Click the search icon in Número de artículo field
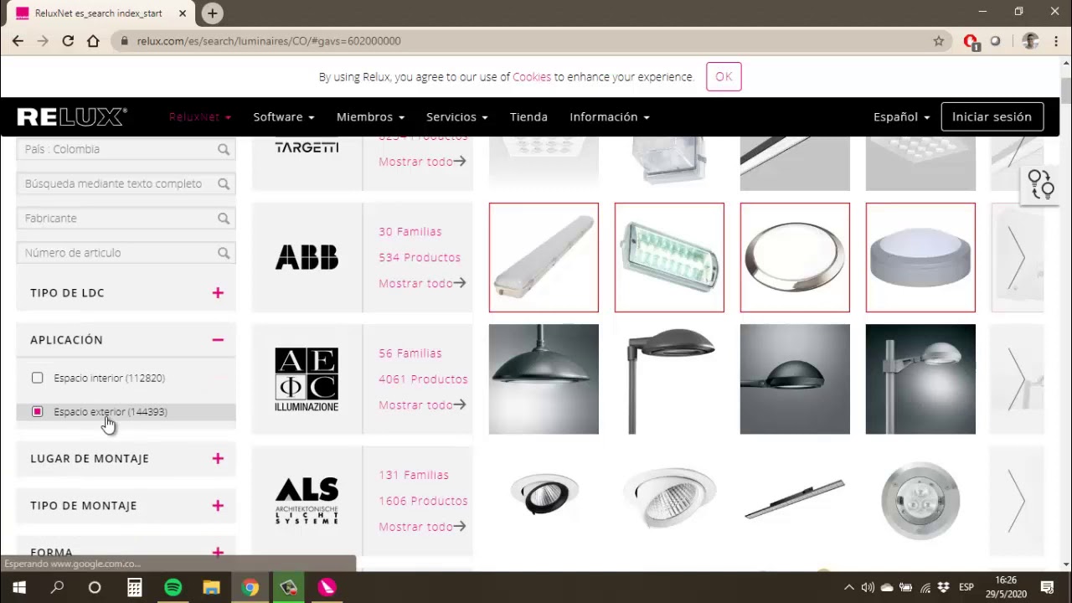Screen dimensions: 1072x603 (224, 252)
